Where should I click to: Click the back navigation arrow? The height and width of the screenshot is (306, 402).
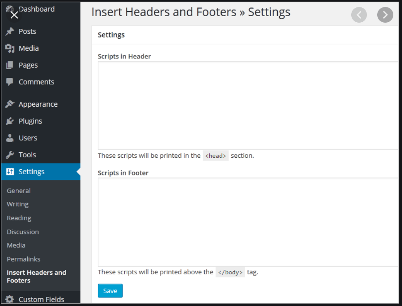359,15
